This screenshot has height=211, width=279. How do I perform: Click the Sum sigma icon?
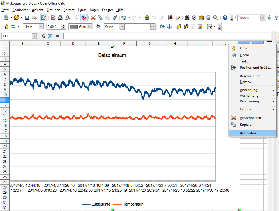click(50, 36)
